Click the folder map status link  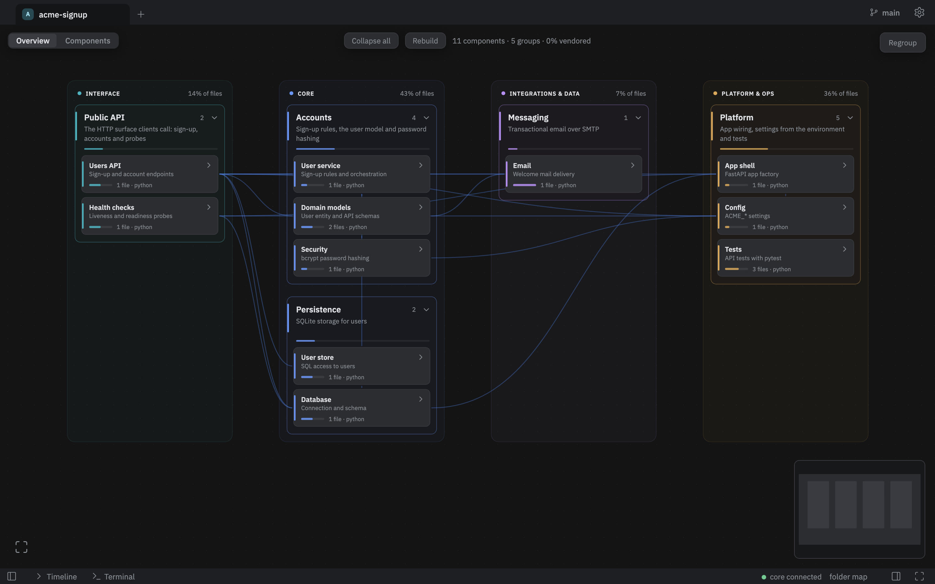click(848, 577)
